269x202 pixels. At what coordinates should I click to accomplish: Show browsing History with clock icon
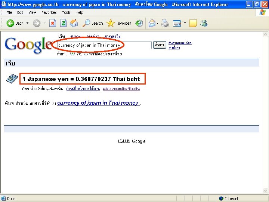point(139,23)
